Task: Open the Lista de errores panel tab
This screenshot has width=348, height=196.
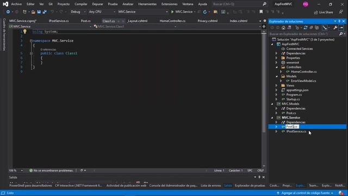Action: (211, 186)
